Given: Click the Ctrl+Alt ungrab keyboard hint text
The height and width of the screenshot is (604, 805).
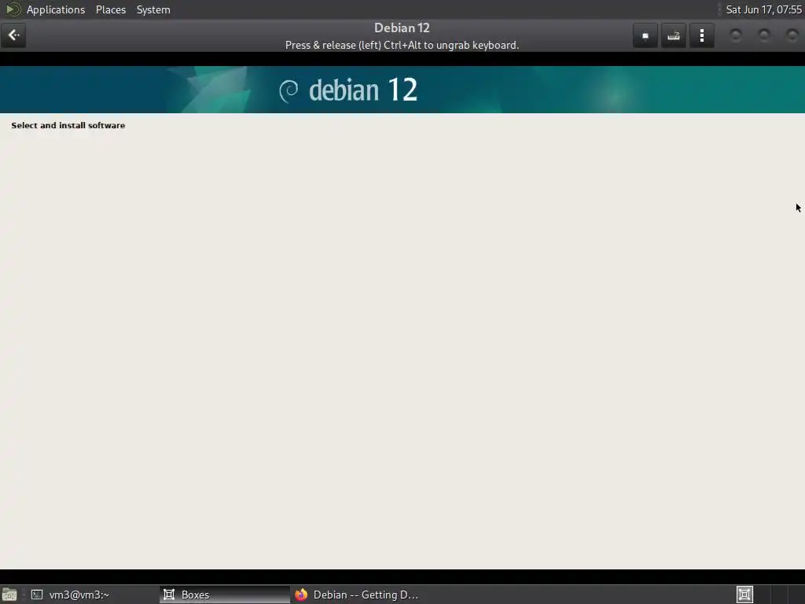Looking at the screenshot, I should coord(402,45).
